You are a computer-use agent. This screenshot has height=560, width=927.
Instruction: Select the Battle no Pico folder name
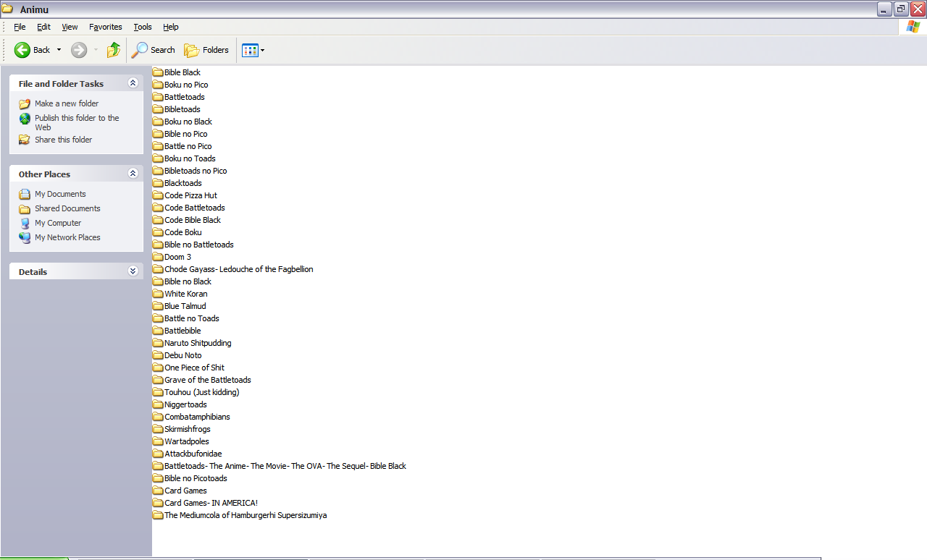click(x=188, y=146)
